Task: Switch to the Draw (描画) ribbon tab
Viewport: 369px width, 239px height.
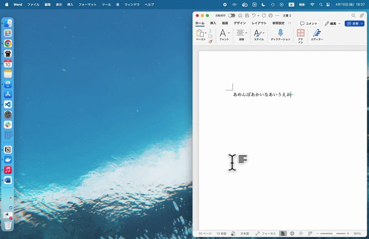Action: [225, 23]
